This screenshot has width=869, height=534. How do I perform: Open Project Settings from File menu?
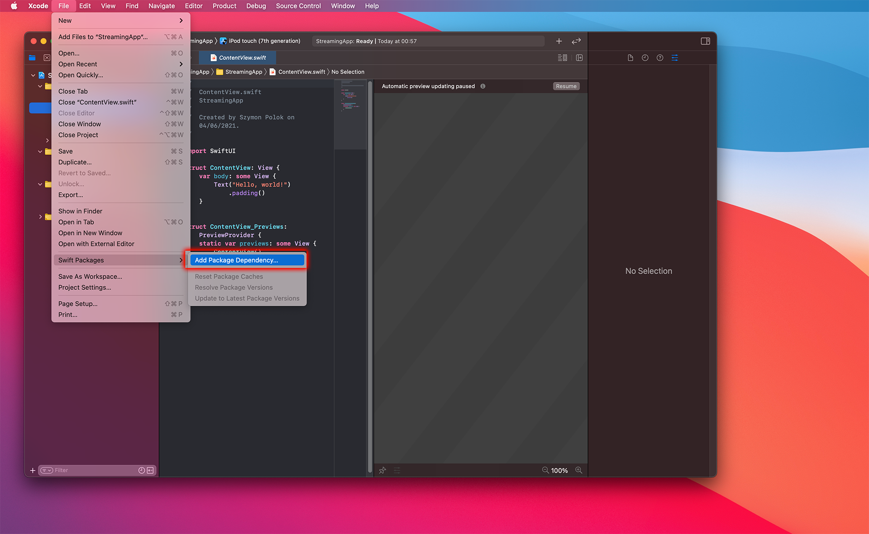(x=121, y=287)
